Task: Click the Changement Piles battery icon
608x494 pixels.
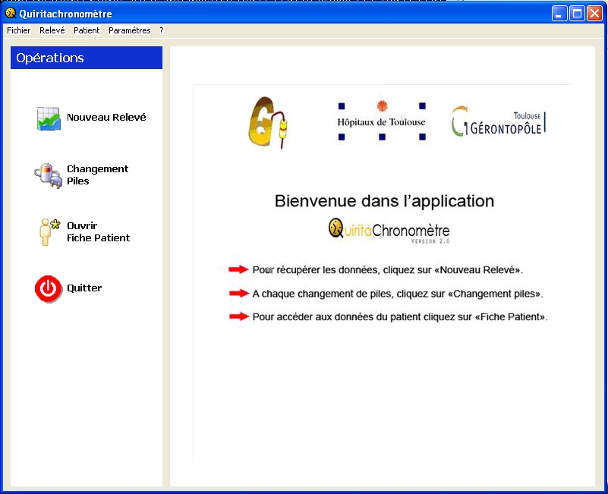Action: point(49,175)
